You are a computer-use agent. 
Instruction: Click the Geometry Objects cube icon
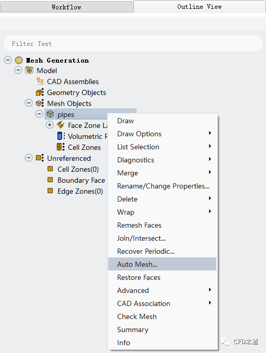pos(40,92)
